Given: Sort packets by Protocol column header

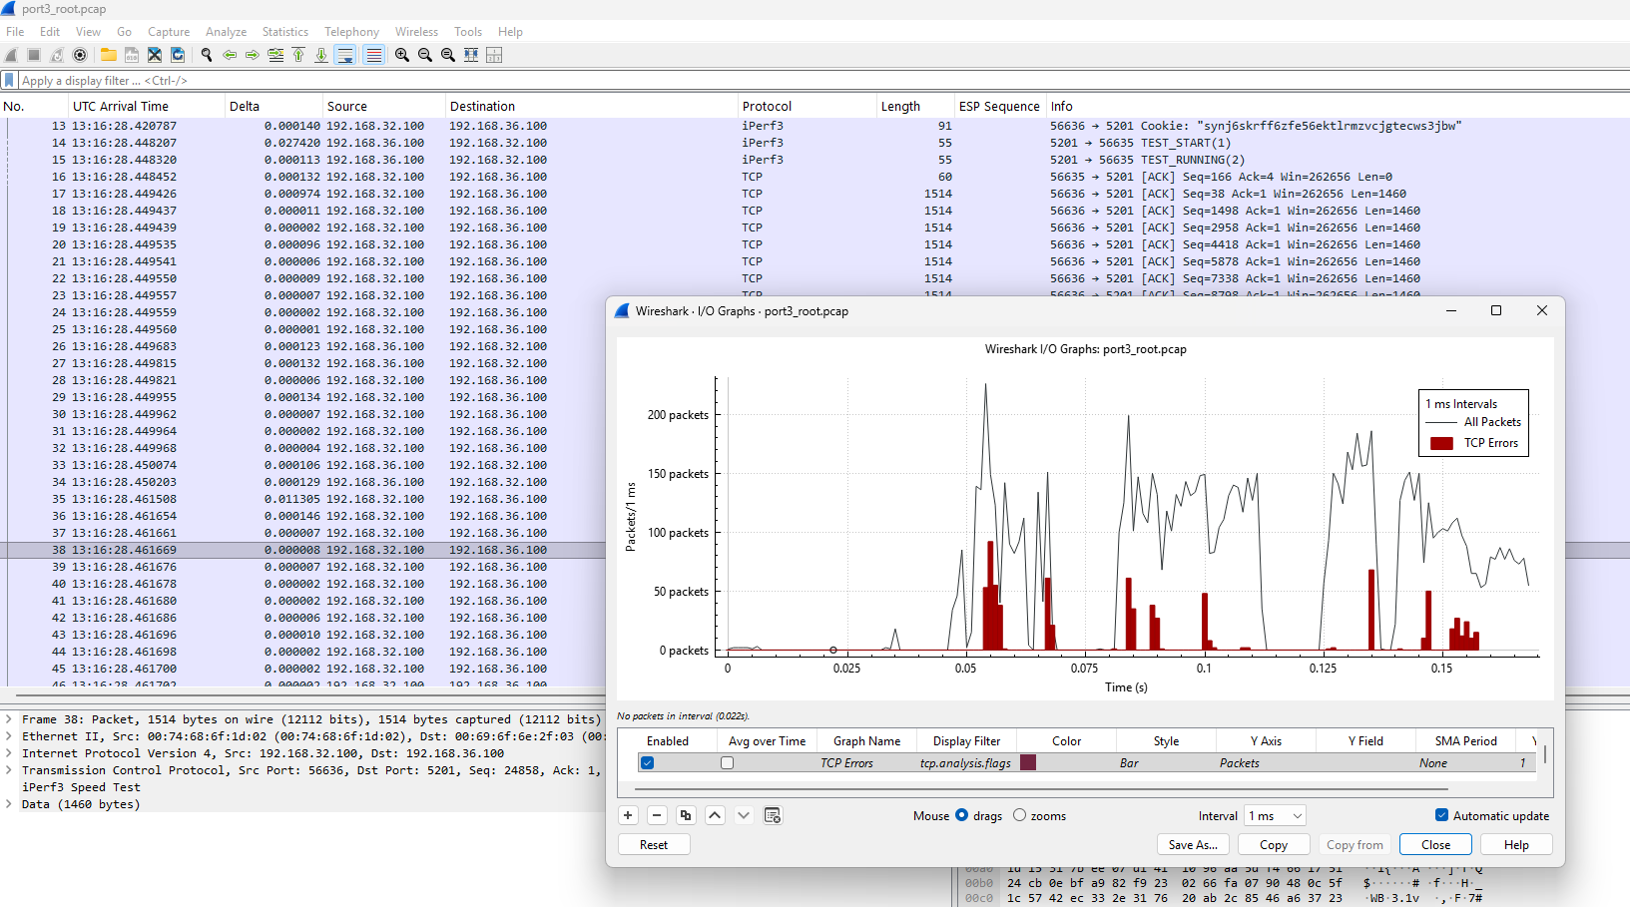Looking at the screenshot, I should pos(807,106).
